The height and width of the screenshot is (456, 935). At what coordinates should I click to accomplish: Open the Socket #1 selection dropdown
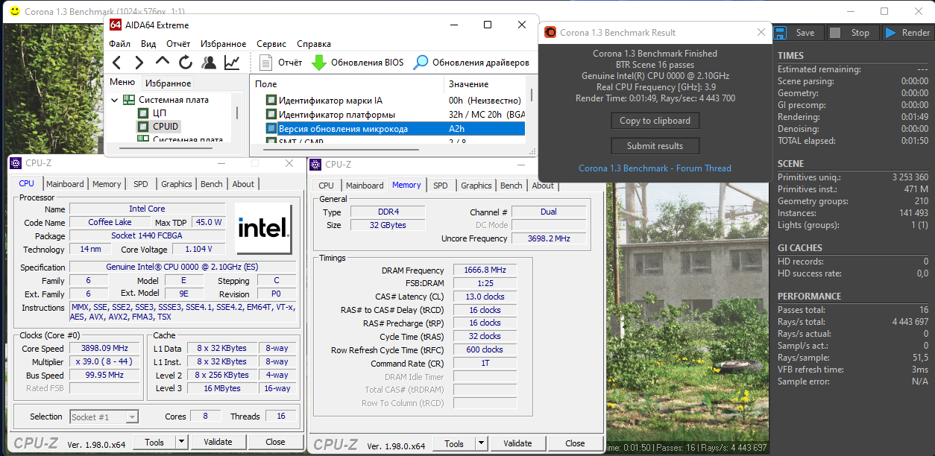132,417
